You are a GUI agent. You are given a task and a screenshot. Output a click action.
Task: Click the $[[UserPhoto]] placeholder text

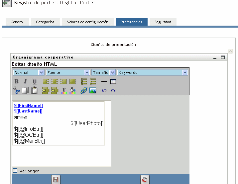click(x=87, y=123)
